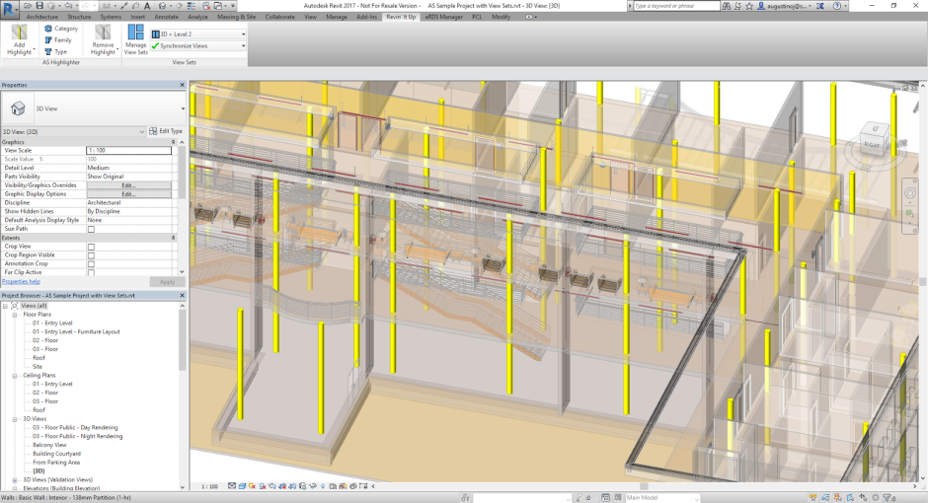Click the Add Highlight tool icon
This screenshot has width=928, height=503.
coord(19,34)
